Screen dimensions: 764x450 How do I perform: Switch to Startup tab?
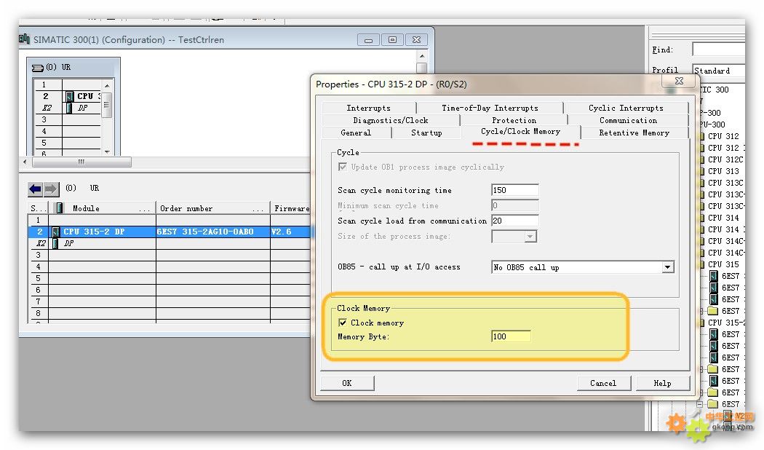[x=426, y=133]
